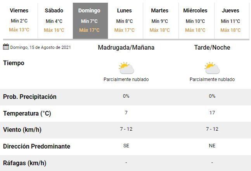251x171 pixels.
Task: Click the morning temperature value 7
Action: tap(126, 112)
